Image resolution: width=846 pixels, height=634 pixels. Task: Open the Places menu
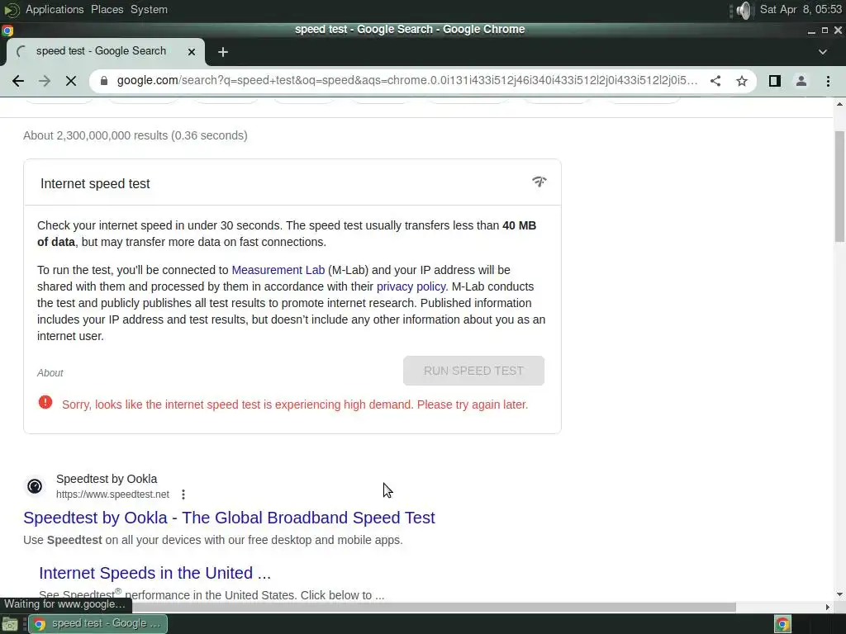107,10
